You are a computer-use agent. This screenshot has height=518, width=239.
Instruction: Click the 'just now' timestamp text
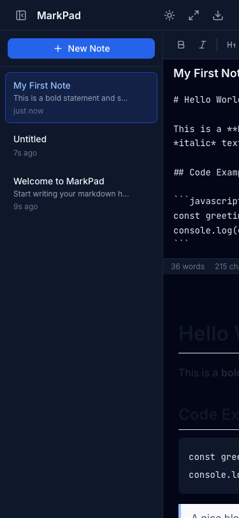point(29,111)
